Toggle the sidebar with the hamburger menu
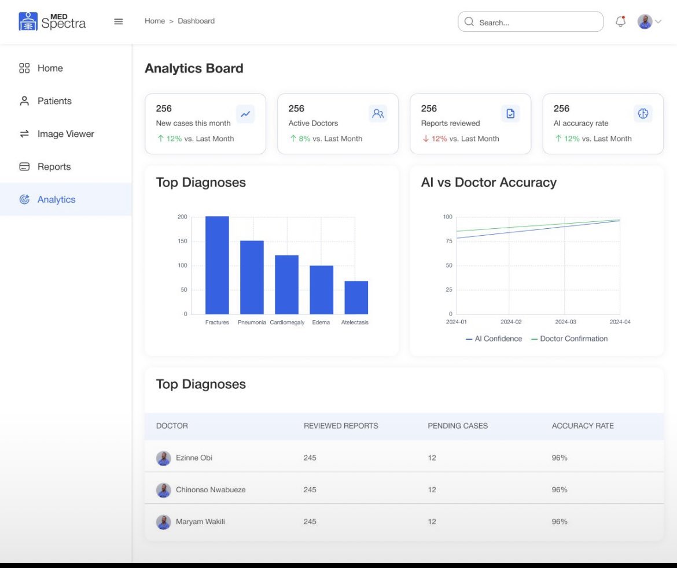The image size is (677, 568). pos(119,21)
